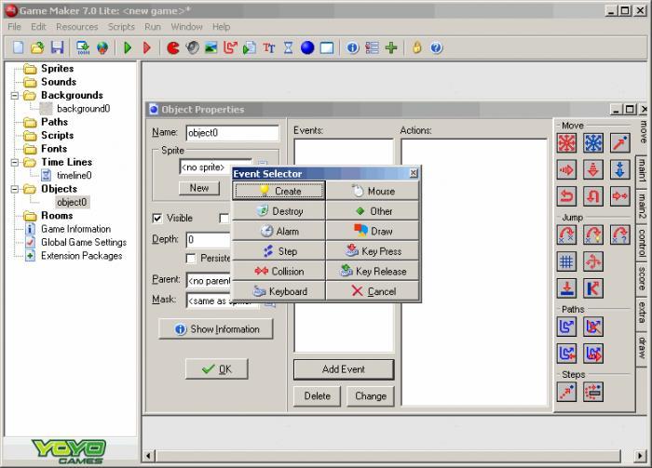The height and width of the screenshot is (468, 652).
Task: Click the hourglass create time line icon
Action: pos(288,47)
